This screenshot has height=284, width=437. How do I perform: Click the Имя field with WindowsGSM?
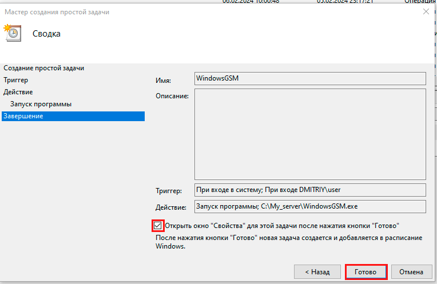coord(310,78)
